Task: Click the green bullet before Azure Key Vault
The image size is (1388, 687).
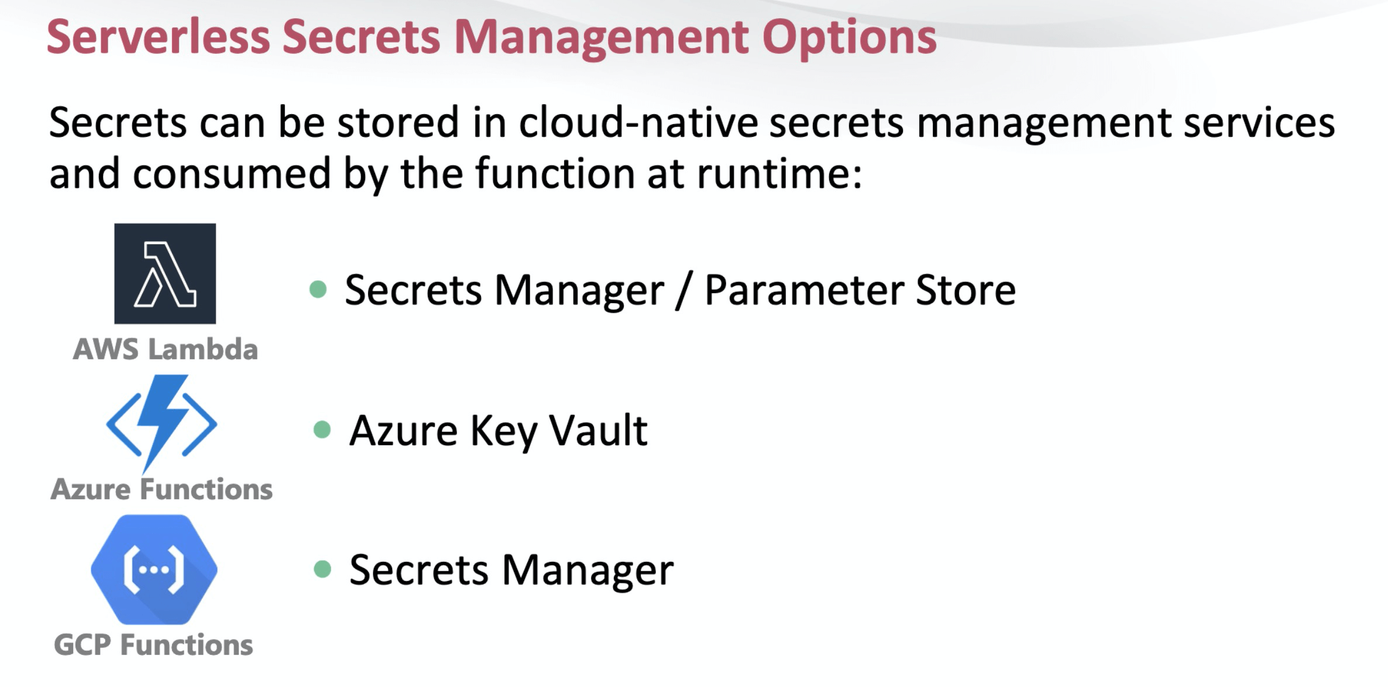Action: click(322, 430)
